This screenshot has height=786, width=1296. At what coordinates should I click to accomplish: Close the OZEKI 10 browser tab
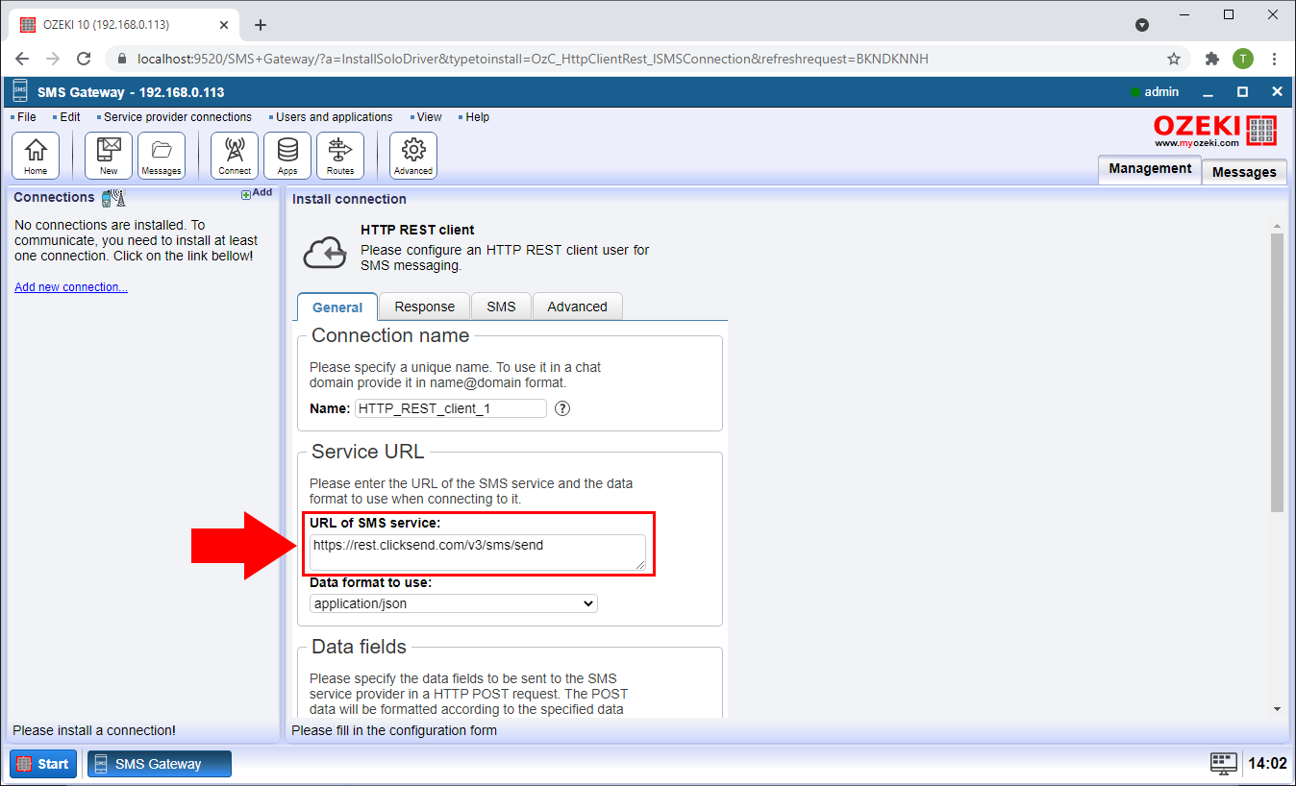point(222,25)
